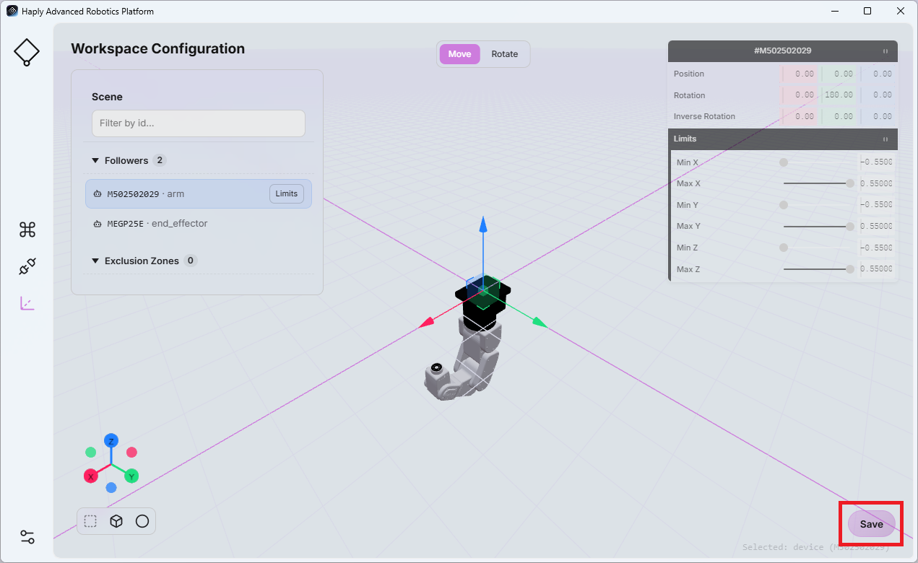This screenshot has height=563, width=918.
Task: Click the Haply diamond logo icon
Action: pos(27,52)
